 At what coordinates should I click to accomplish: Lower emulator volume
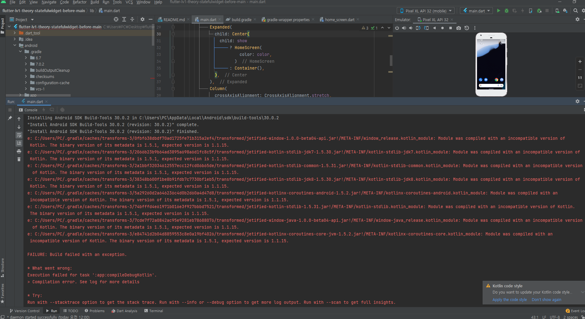pyautogui.click(x=411, y=28)
